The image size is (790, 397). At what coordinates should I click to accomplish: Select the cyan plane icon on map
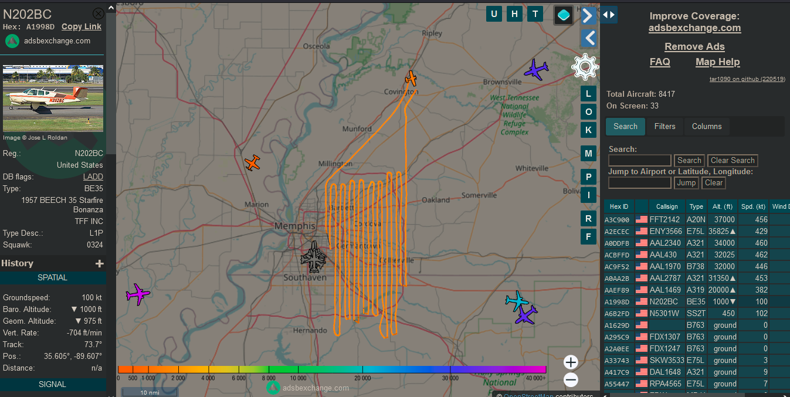[x=517, y=300]
